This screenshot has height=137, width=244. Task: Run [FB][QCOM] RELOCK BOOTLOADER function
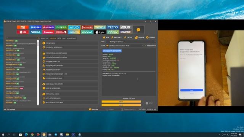pos(70,57)
